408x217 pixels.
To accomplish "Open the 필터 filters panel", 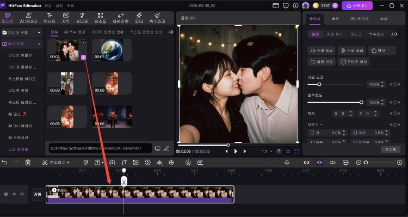I will pos(139,18).
